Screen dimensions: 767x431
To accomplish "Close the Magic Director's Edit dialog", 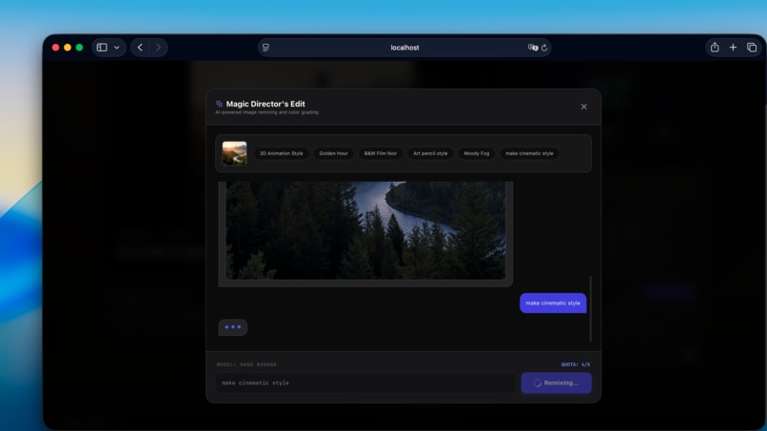I will [583, 107].
